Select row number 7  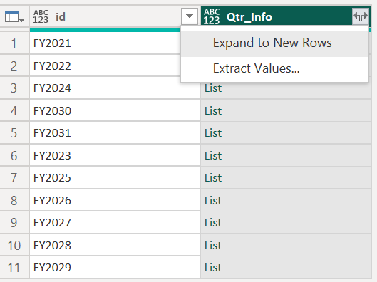(x=14, y=178)
